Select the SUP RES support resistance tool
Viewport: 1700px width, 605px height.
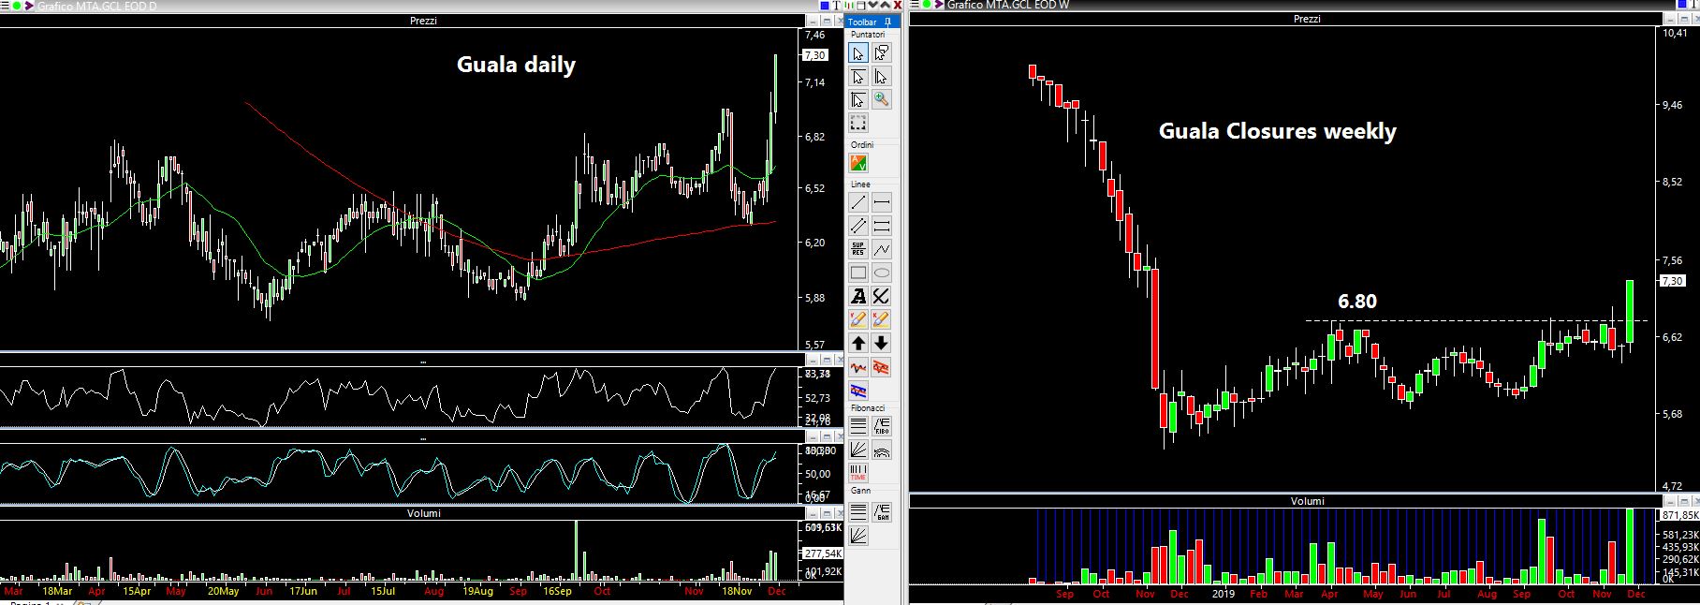(858, 249)
